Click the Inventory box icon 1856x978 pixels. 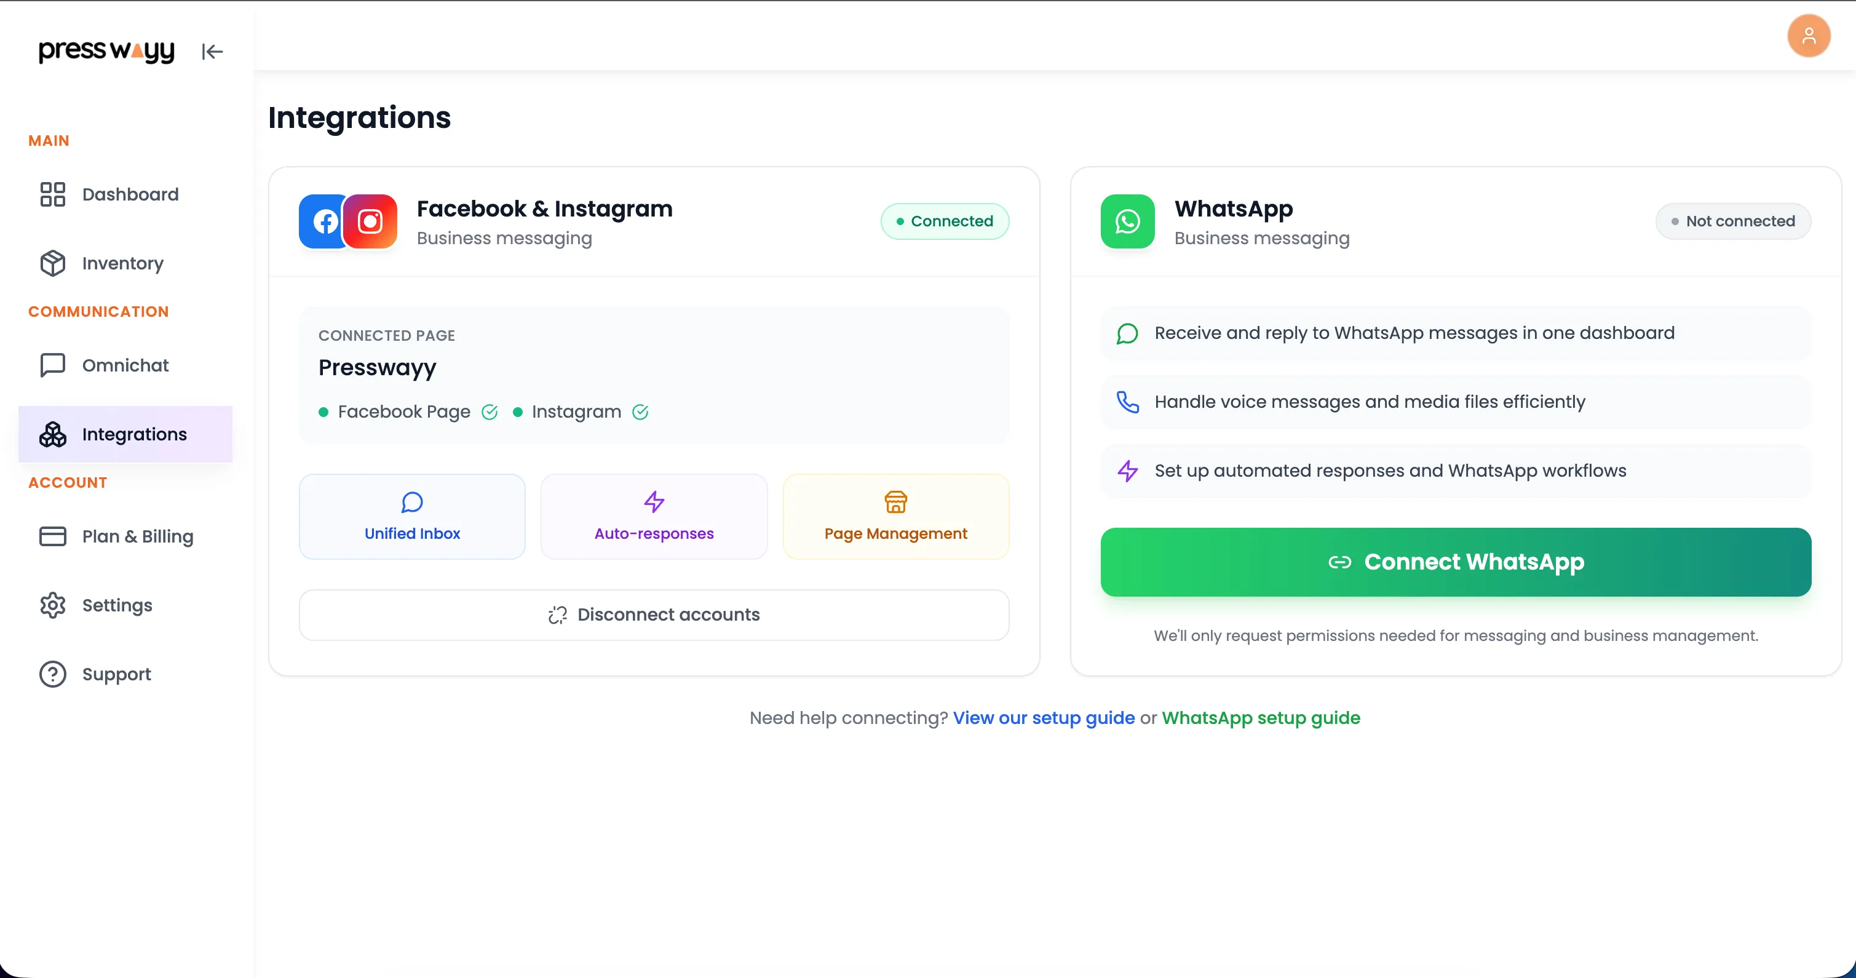pyautogui.click(x=53, y=263)
